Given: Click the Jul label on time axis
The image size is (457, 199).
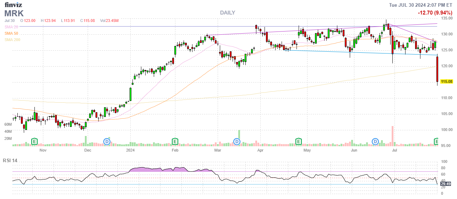Looking at the screenshot, I should pyautogui.click(x=394, y=150).
